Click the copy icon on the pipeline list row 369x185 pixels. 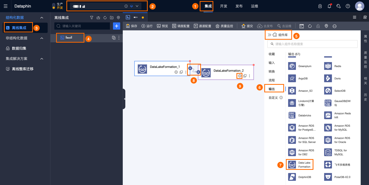[114, 38]
